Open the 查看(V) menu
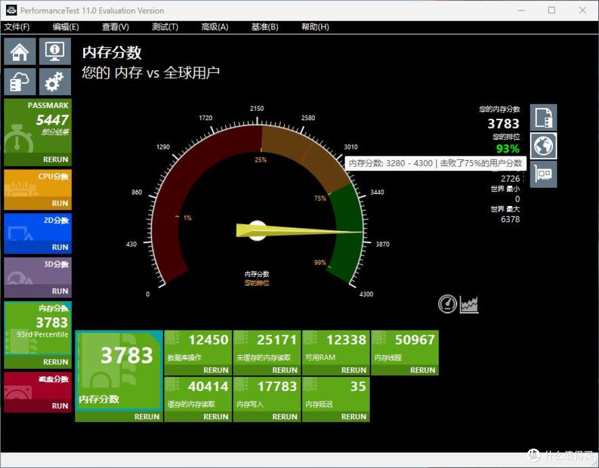599x468 pixels. pos(115,27)
